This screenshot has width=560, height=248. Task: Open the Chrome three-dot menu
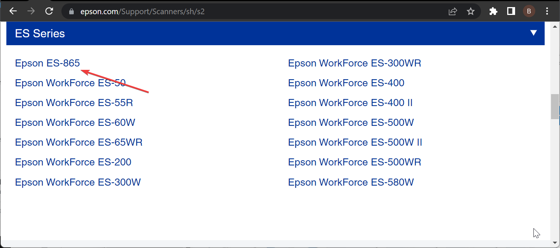coord(547,11)
